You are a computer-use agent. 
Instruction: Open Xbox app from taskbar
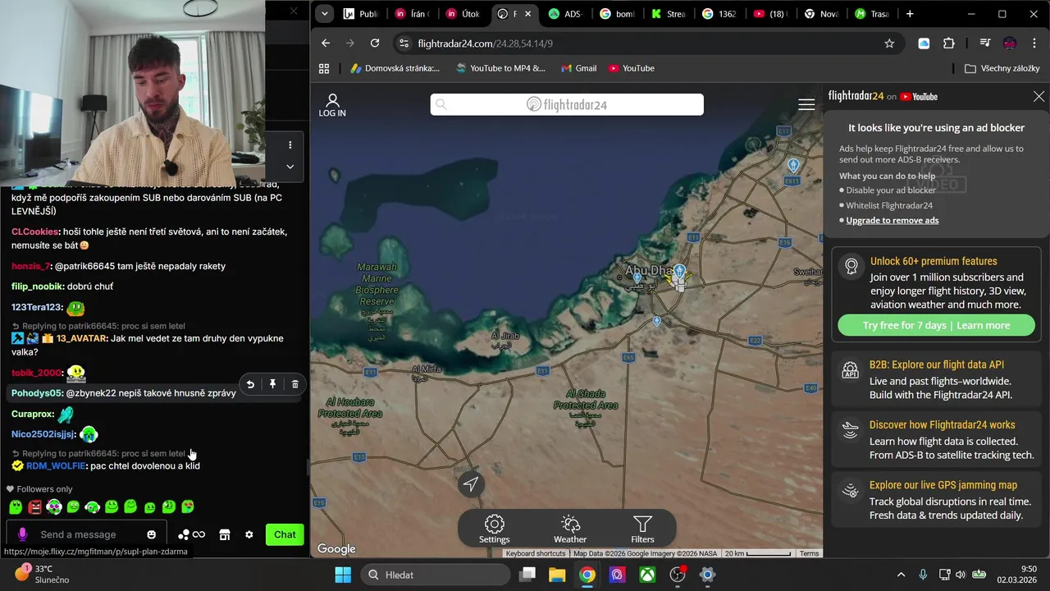(x=647, y=575)
